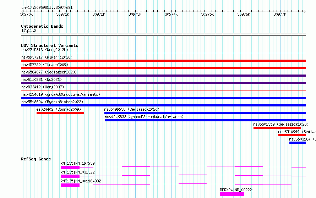Click the RefSeq Genes track title
Screen dimensions: 316x198
pos(36,159)
